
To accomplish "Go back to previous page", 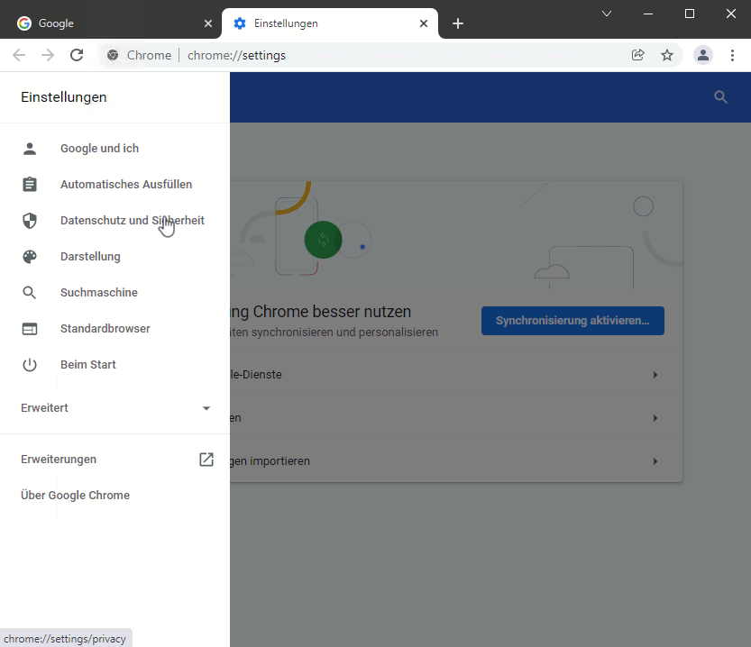I will click(x=19, y=55).
